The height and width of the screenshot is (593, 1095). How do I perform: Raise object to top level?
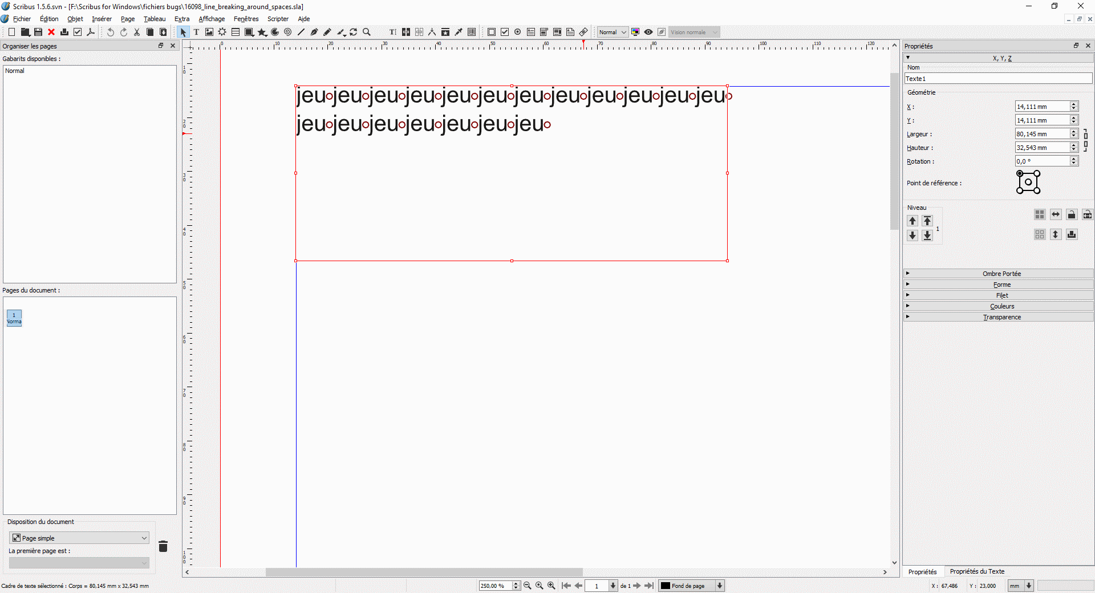(x=927, y=221)
